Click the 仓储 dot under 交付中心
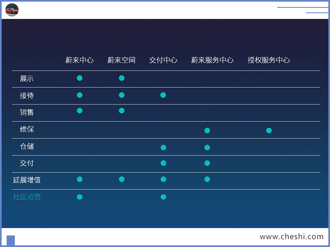The width and height of the screenshot is (330, 247). [163, 148]
